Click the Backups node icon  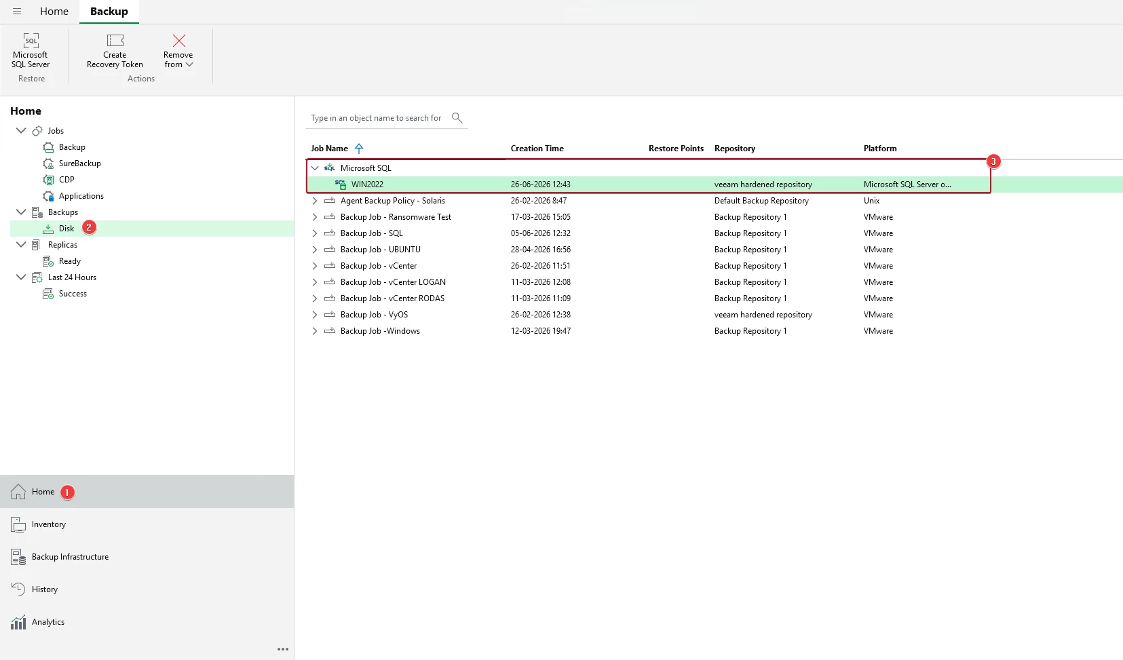click(x=37, y=212)
